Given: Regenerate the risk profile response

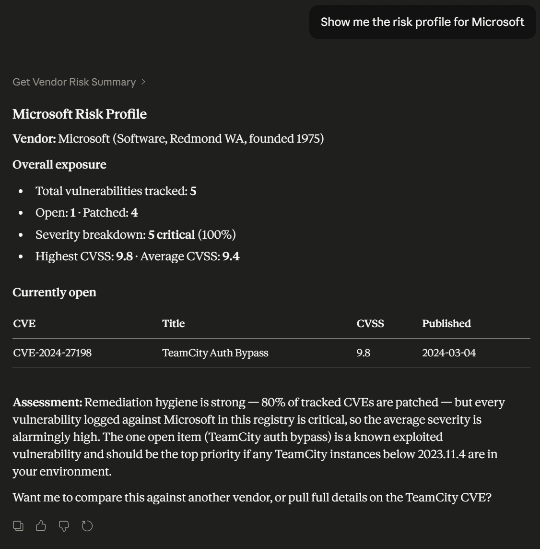Looking at the screenshot, I should pos(87,525).
